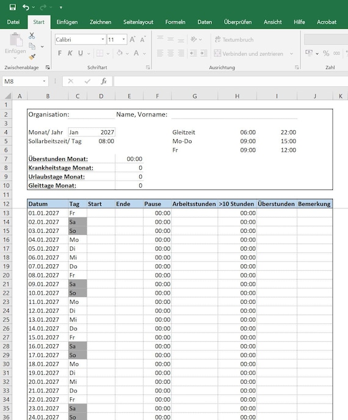The height and width of the screenshot is (420, 348).
Task: Toggle Textumbruch wrap text
Action: pyautogui.click(x=234, y=40)
